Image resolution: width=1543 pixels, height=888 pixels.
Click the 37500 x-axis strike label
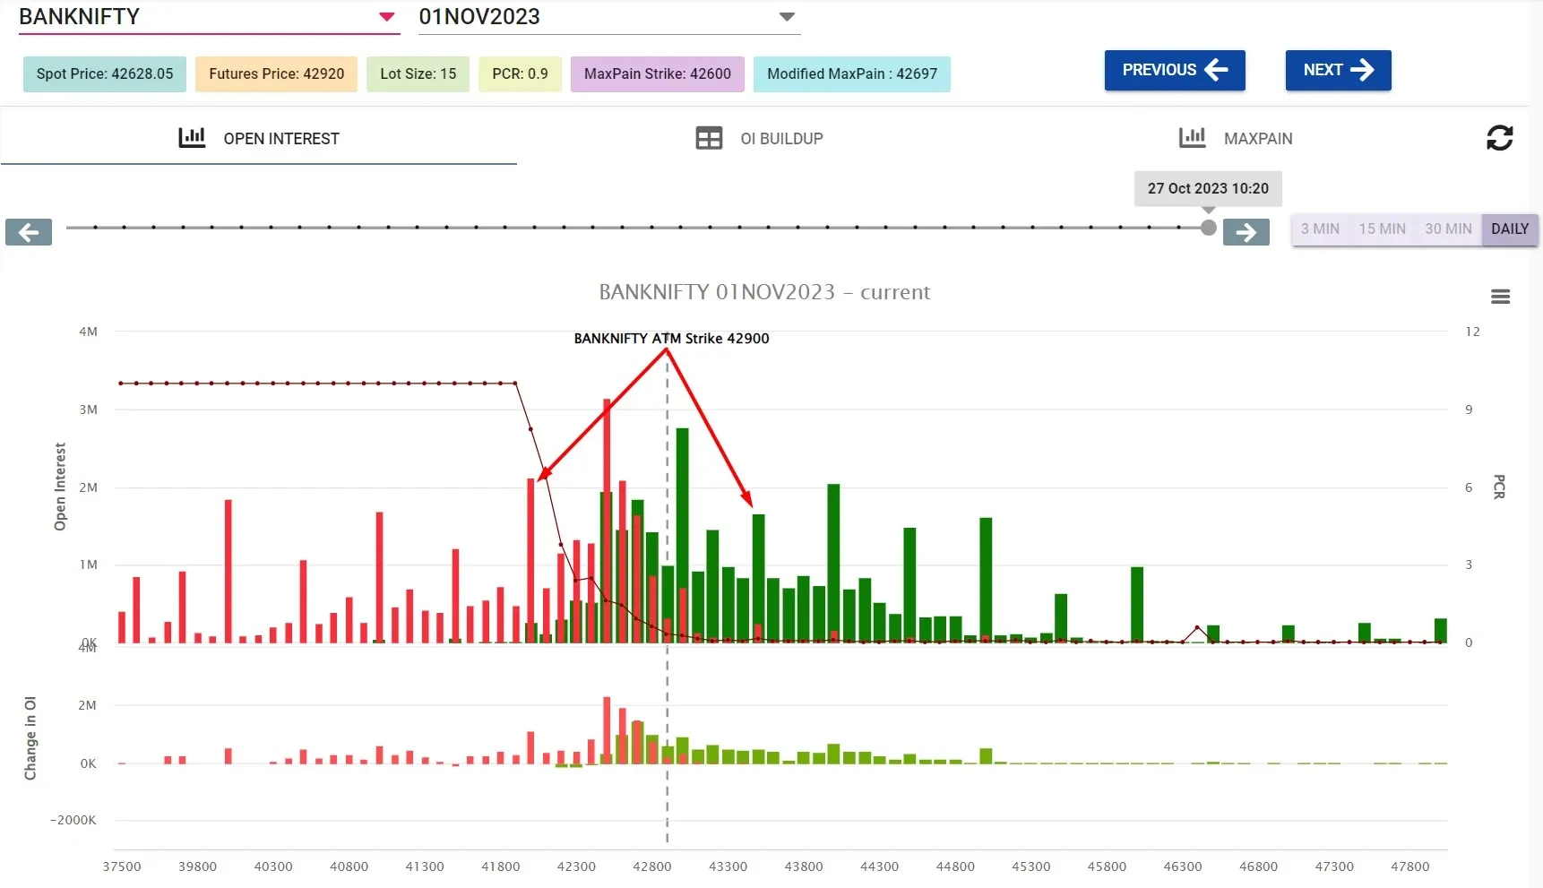pyautogui.click(x=122, y=866)
